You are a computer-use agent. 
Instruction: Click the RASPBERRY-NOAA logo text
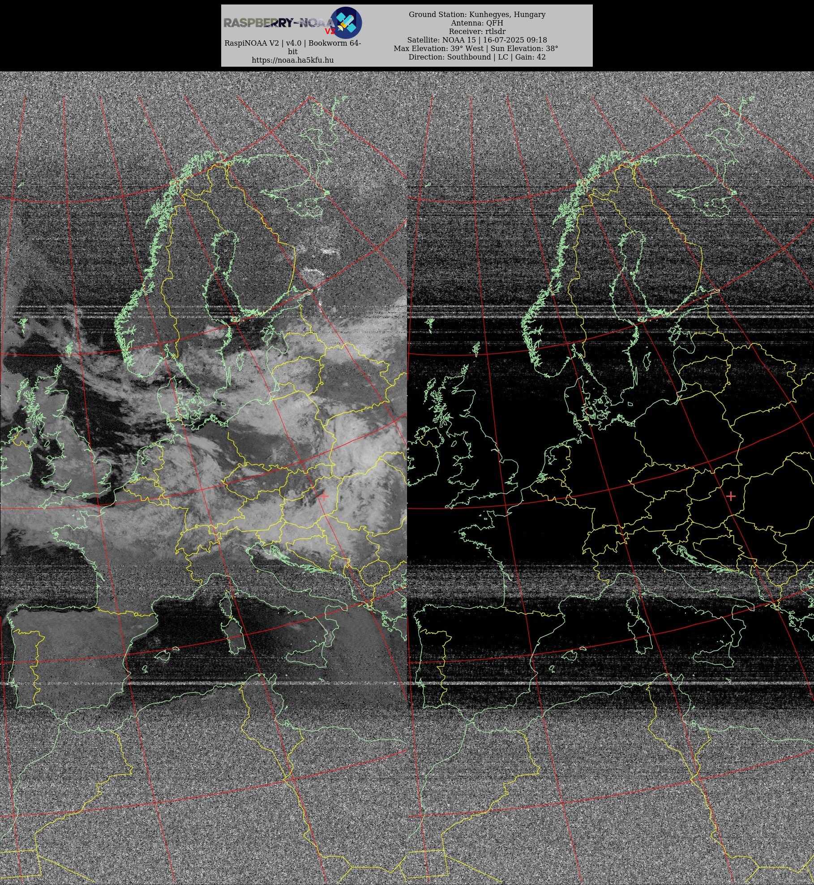click(x=279, y=23)
